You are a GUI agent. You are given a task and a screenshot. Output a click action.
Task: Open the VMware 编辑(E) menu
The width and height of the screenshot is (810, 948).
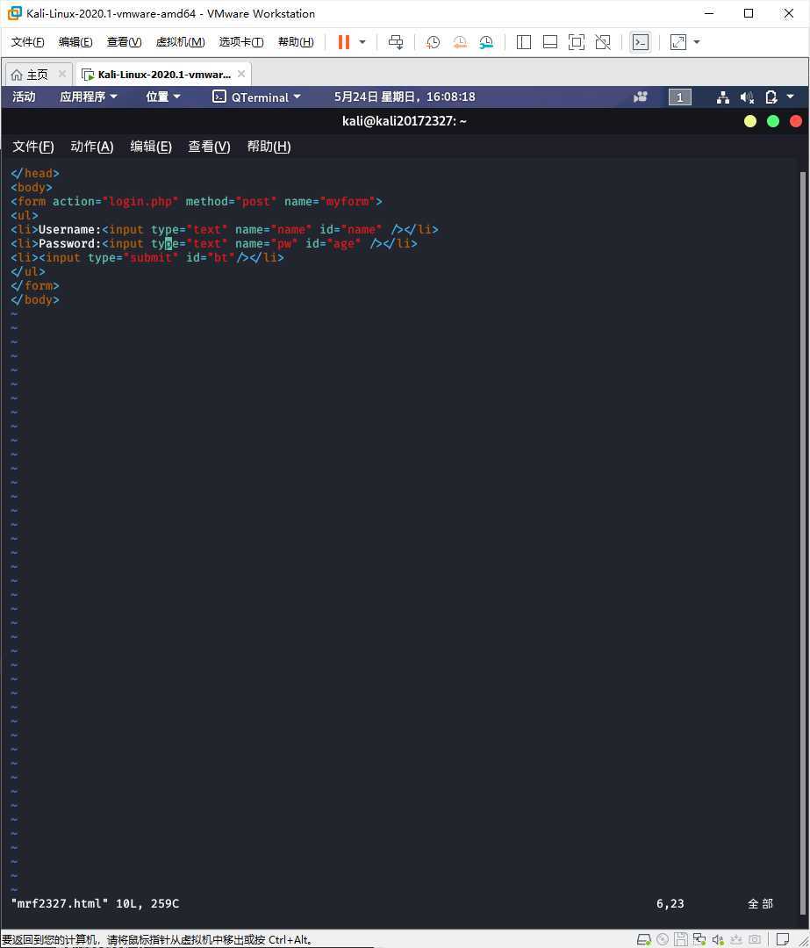tap(75, 42)
